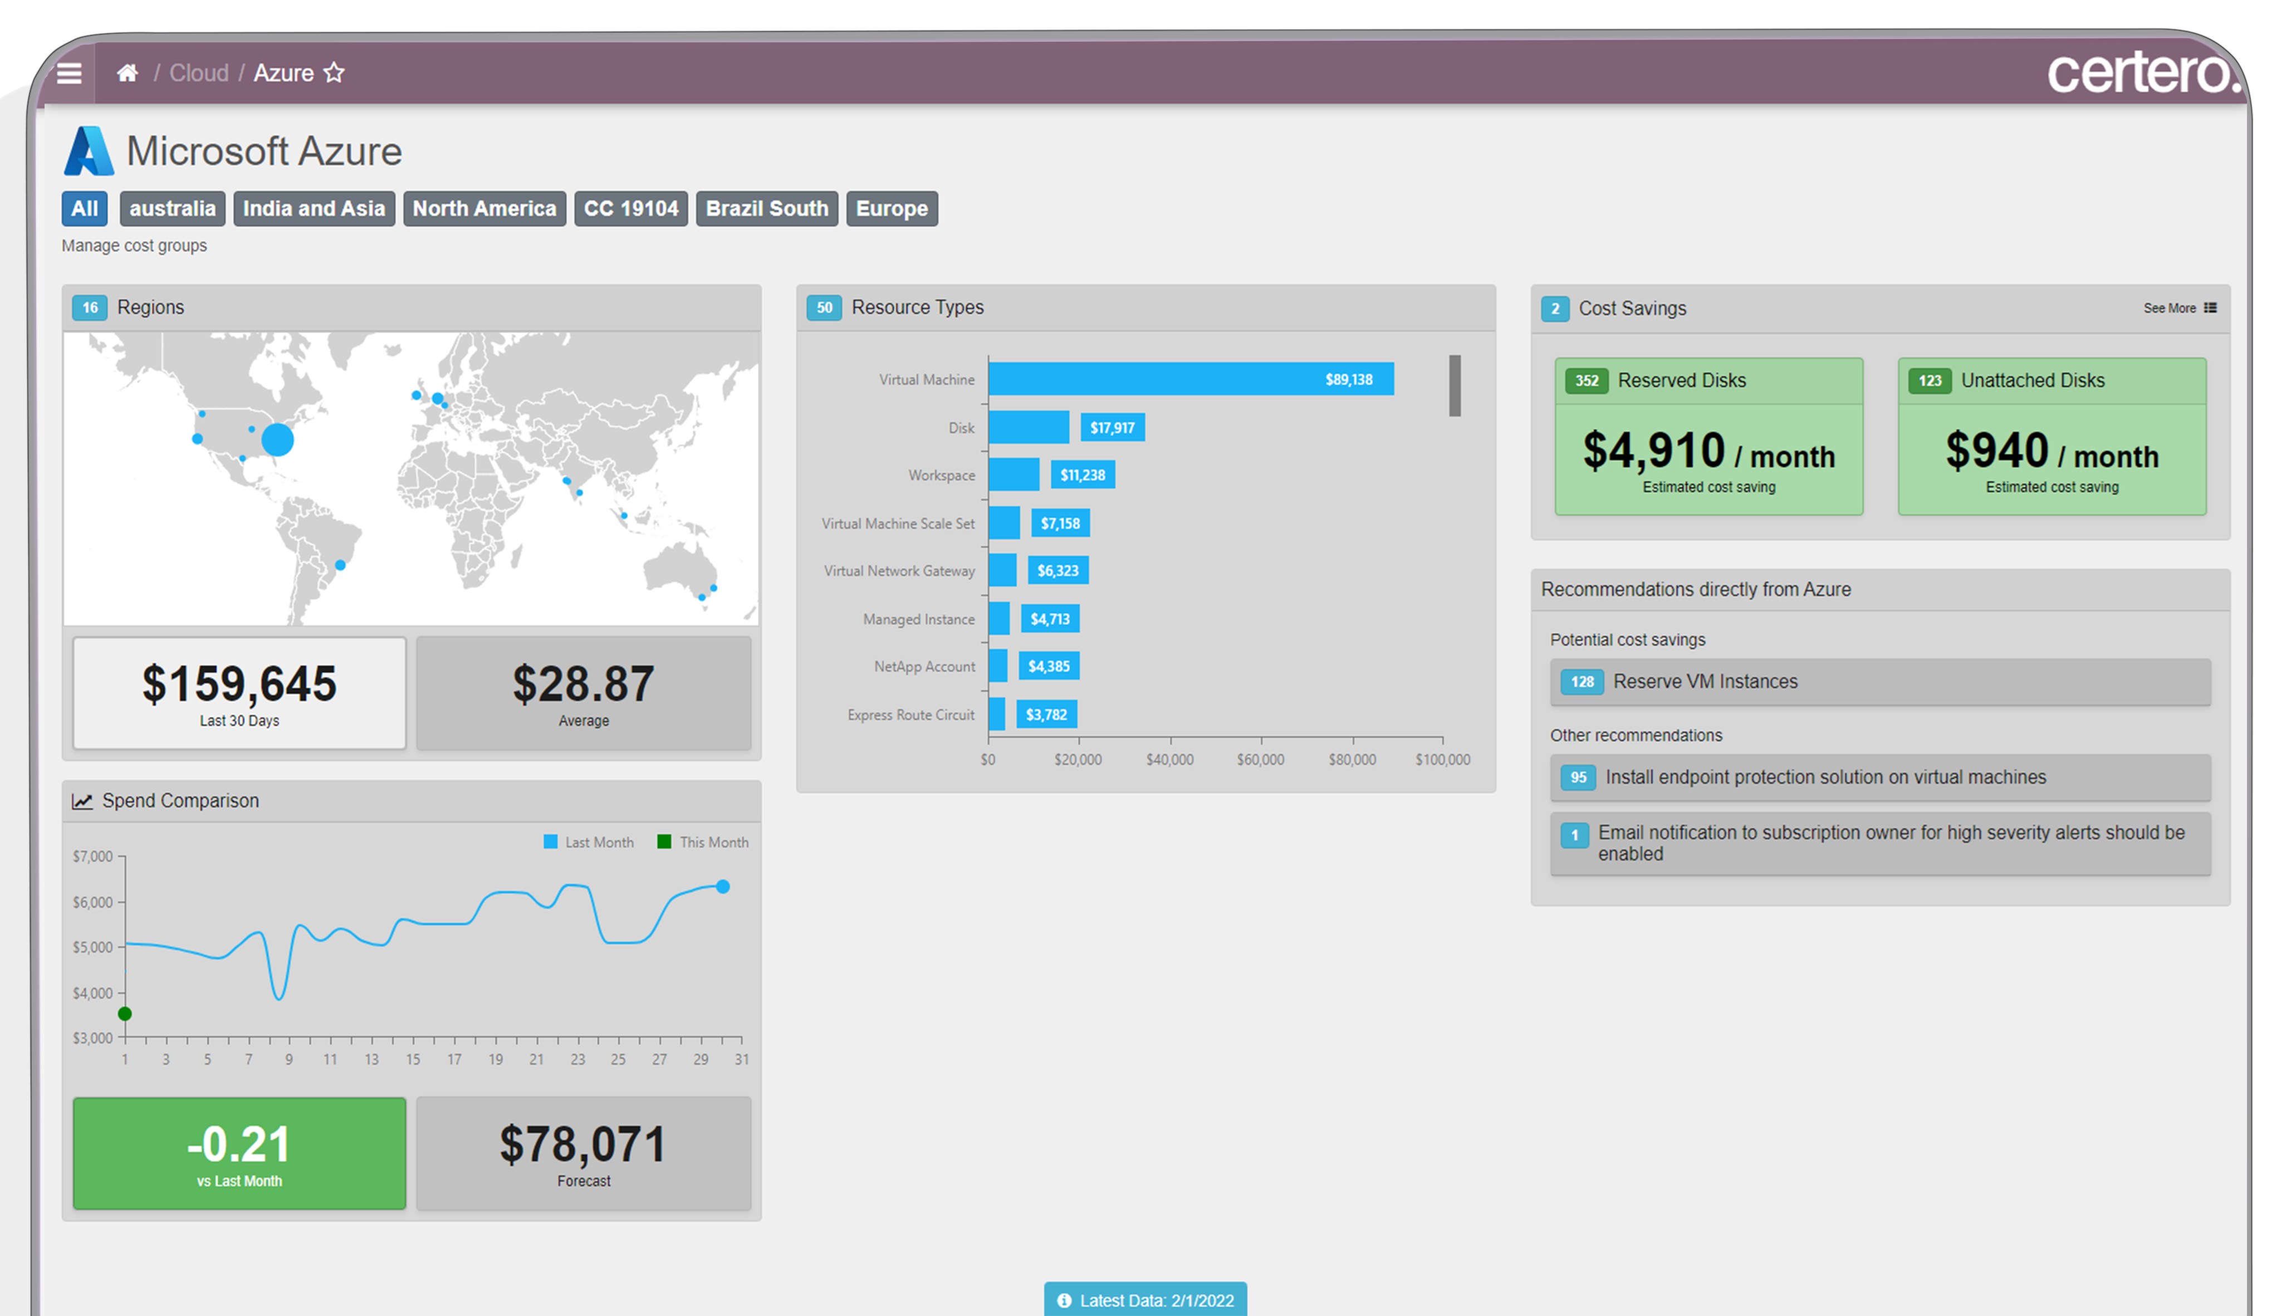Screen dimensions: 2291x1316
Task: Click the 50 Resource Types badge
Action: pos(824,307)
